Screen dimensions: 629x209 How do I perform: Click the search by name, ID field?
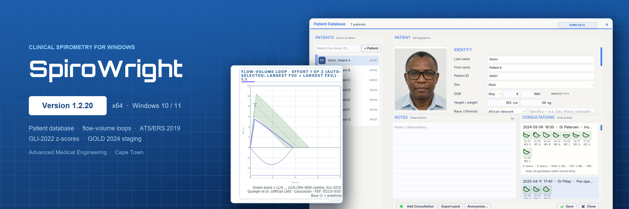pos(338,48)
